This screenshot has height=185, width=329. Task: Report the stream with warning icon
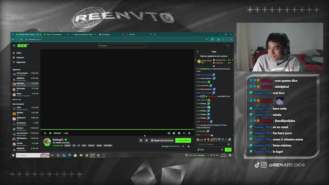pos(188,146)
